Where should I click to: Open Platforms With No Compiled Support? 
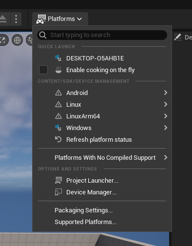click(102, 157)
